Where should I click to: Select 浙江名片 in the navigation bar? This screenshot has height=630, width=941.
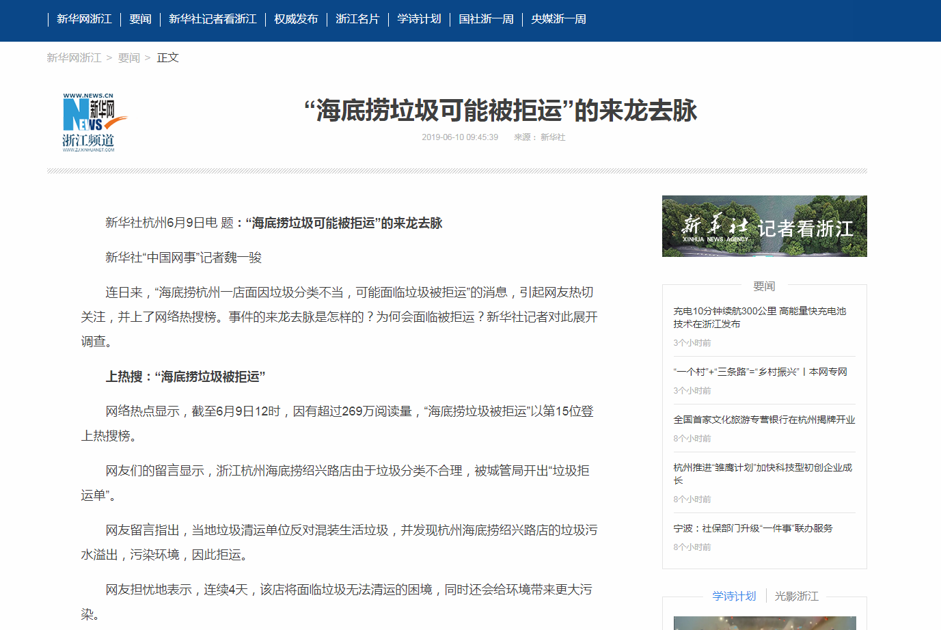357,19
